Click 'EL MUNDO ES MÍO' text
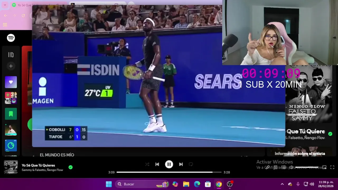This screenshot has width=338, height=190. coord(57,155)
